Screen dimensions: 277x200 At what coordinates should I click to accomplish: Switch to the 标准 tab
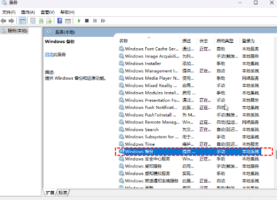tap(63, 193)
